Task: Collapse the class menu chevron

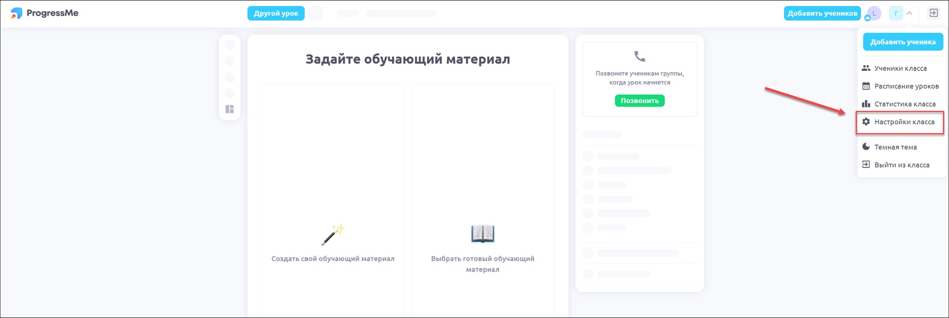Action: point(909,13)
